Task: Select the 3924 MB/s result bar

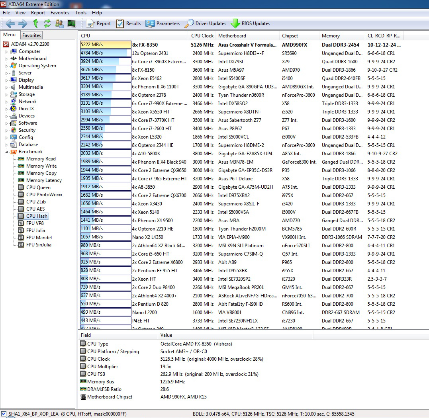Action: pos(106,61)
